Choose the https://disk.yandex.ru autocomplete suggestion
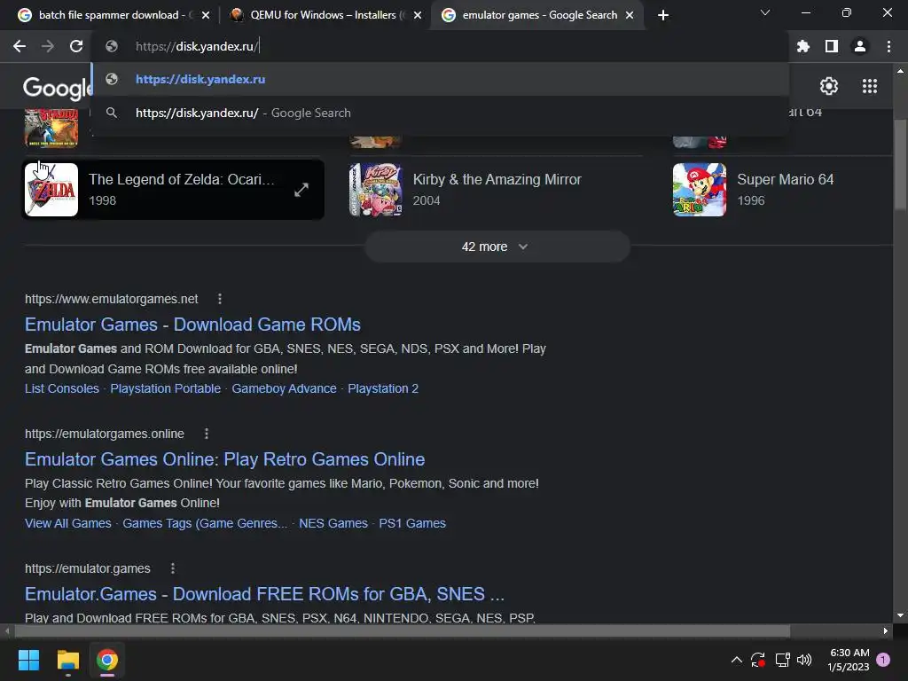The height and width of the screenshot is (681, 908). [x=440, y=79]
